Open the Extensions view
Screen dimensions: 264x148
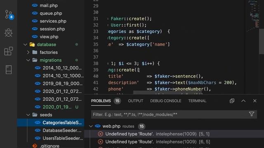[8, 51]
